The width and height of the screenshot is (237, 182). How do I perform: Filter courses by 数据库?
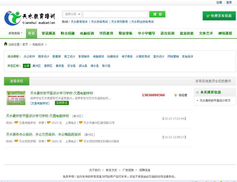pos(57,57)
